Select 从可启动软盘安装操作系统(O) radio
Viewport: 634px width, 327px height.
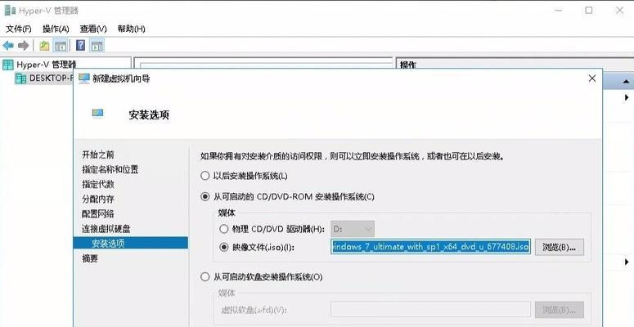point(205,277)
